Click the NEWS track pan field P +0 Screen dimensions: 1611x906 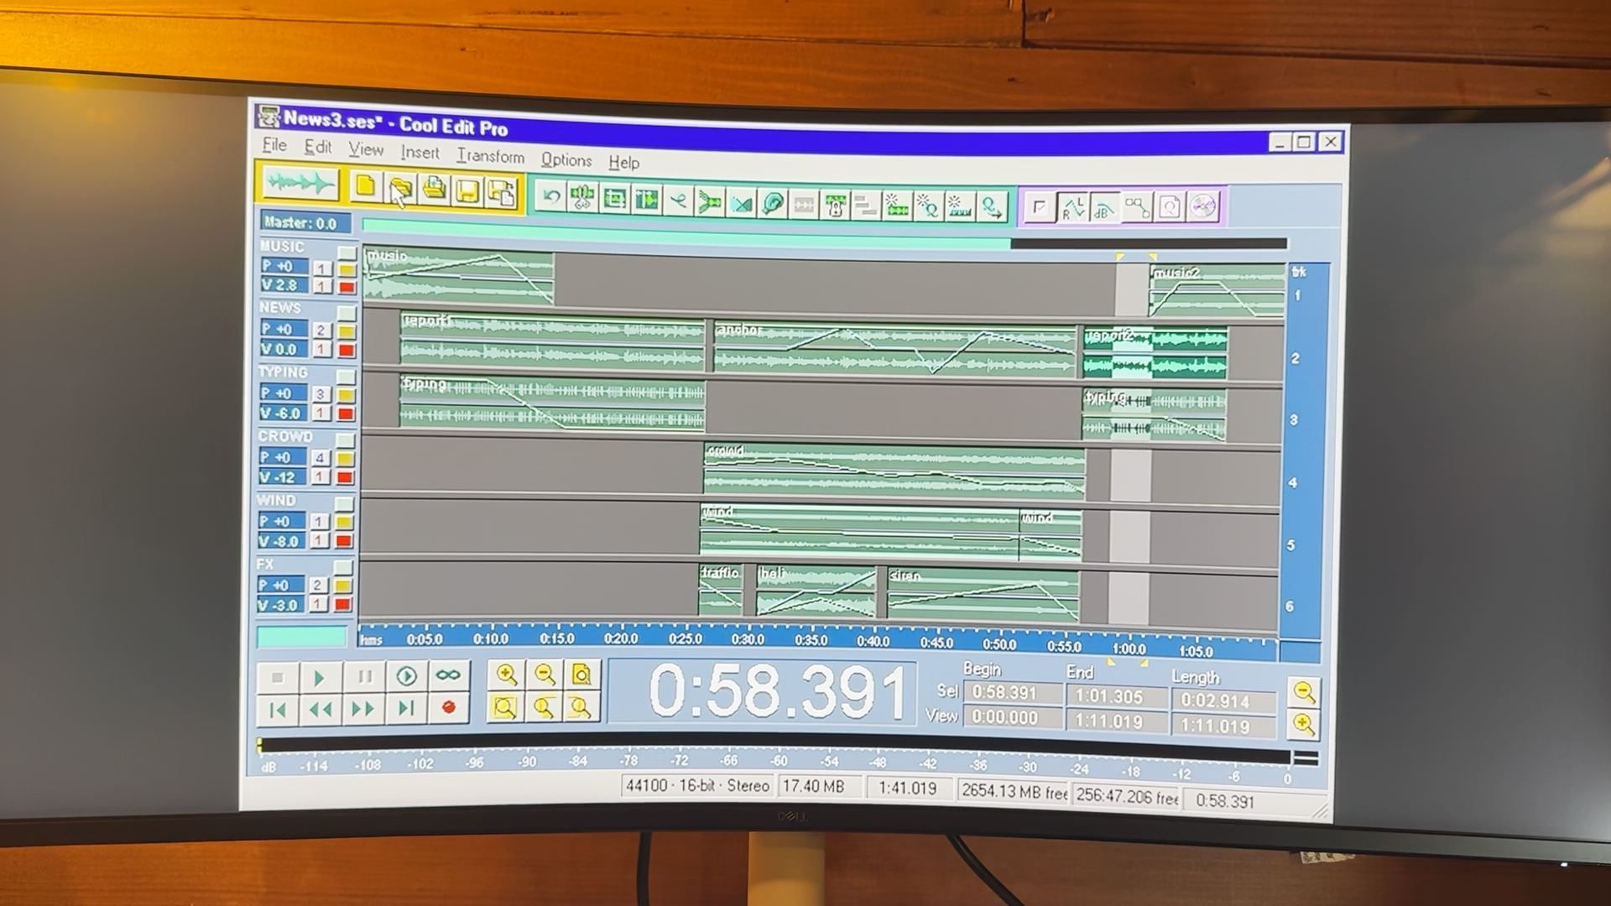point(284,329)
